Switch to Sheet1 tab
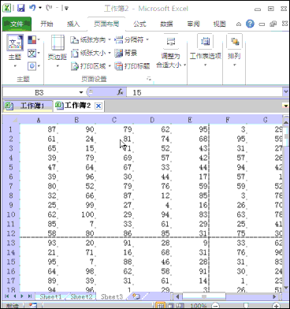290x309 pixels. (50, 296)
